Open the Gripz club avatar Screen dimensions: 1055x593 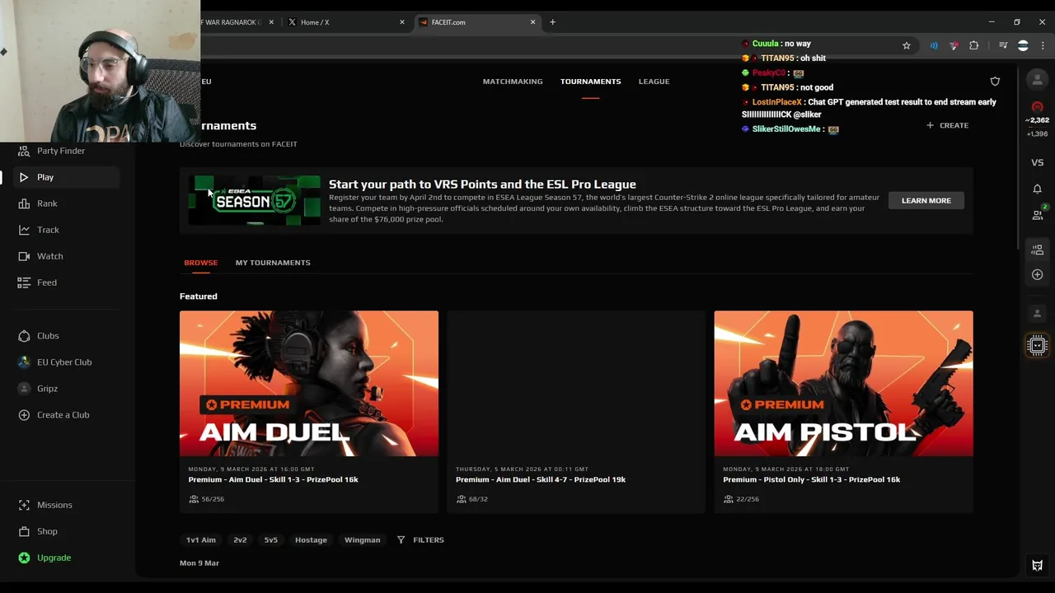(x=24, y=389)
